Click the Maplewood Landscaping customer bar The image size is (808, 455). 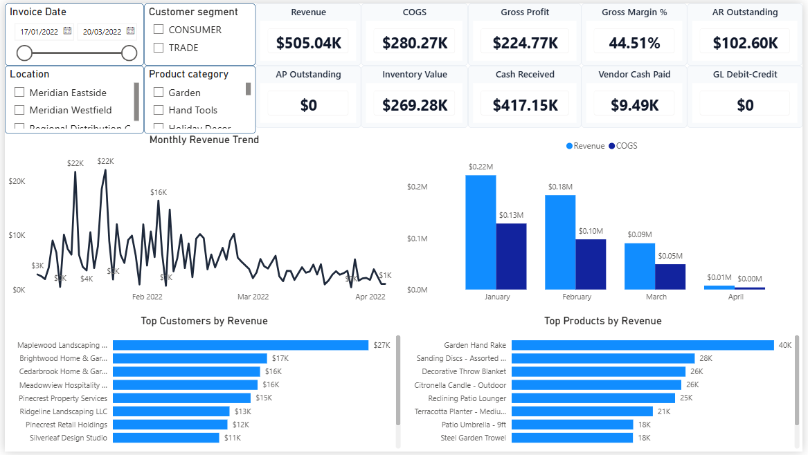pyautogui.click(x=241, y=345)
